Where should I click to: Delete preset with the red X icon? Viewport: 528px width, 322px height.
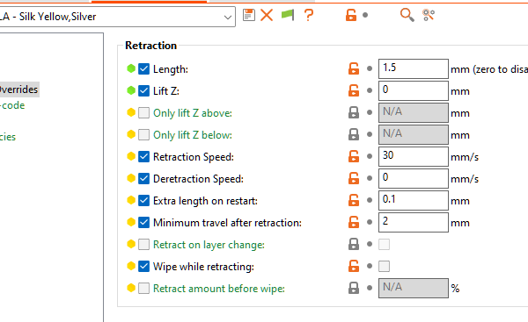(x=267, y=15)
